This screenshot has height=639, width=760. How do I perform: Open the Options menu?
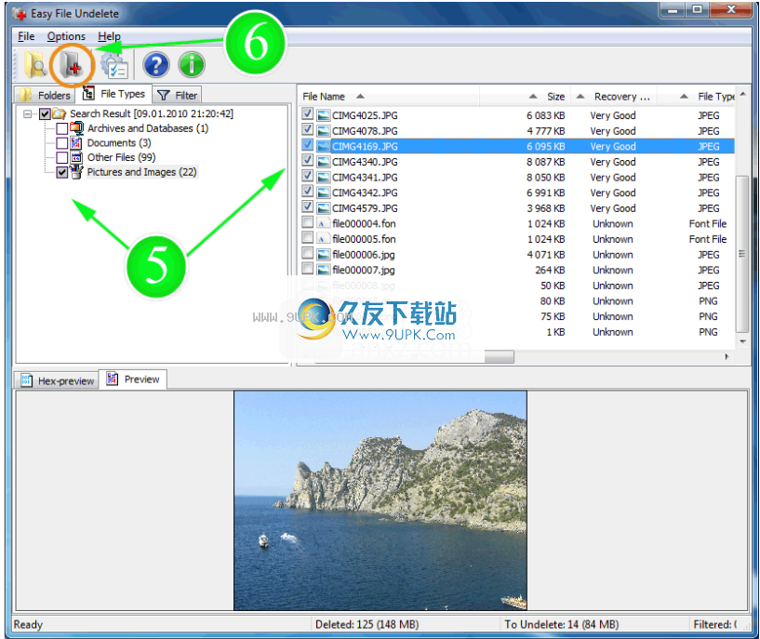pyautogui.click(x=66, y=36)
